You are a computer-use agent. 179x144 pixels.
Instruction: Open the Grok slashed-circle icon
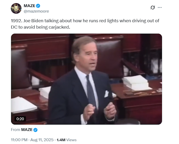(x=152, y=8)
